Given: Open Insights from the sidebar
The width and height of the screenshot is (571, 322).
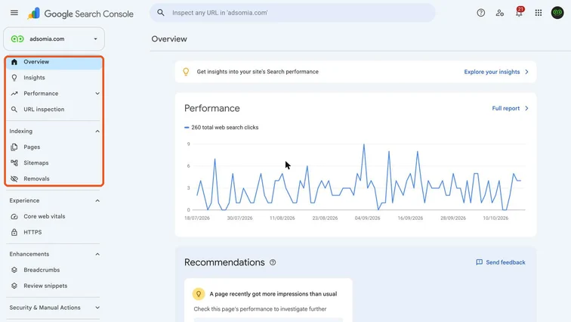Looking at the screenshot, I should click(x=54, y=78).
